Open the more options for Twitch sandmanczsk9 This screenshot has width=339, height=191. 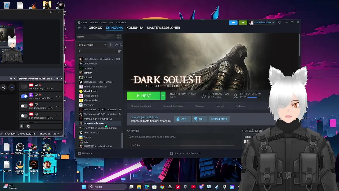(58, 97)
